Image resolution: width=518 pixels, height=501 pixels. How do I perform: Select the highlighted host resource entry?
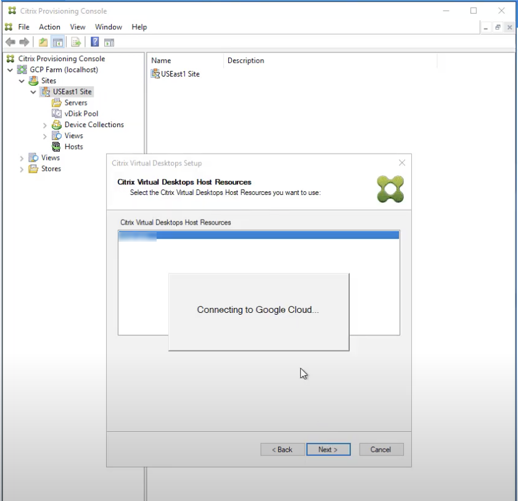tap(258, 234)
